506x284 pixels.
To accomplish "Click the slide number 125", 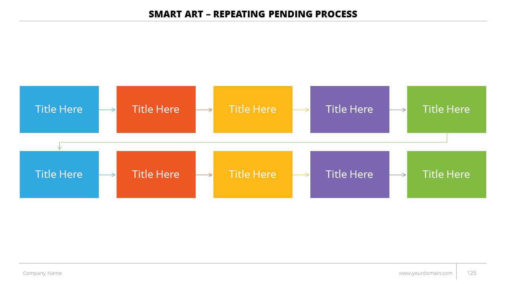I will [x=472, y=273].
